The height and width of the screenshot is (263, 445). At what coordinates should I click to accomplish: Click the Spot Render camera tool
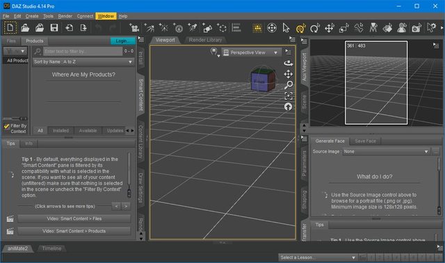(416, 28)
